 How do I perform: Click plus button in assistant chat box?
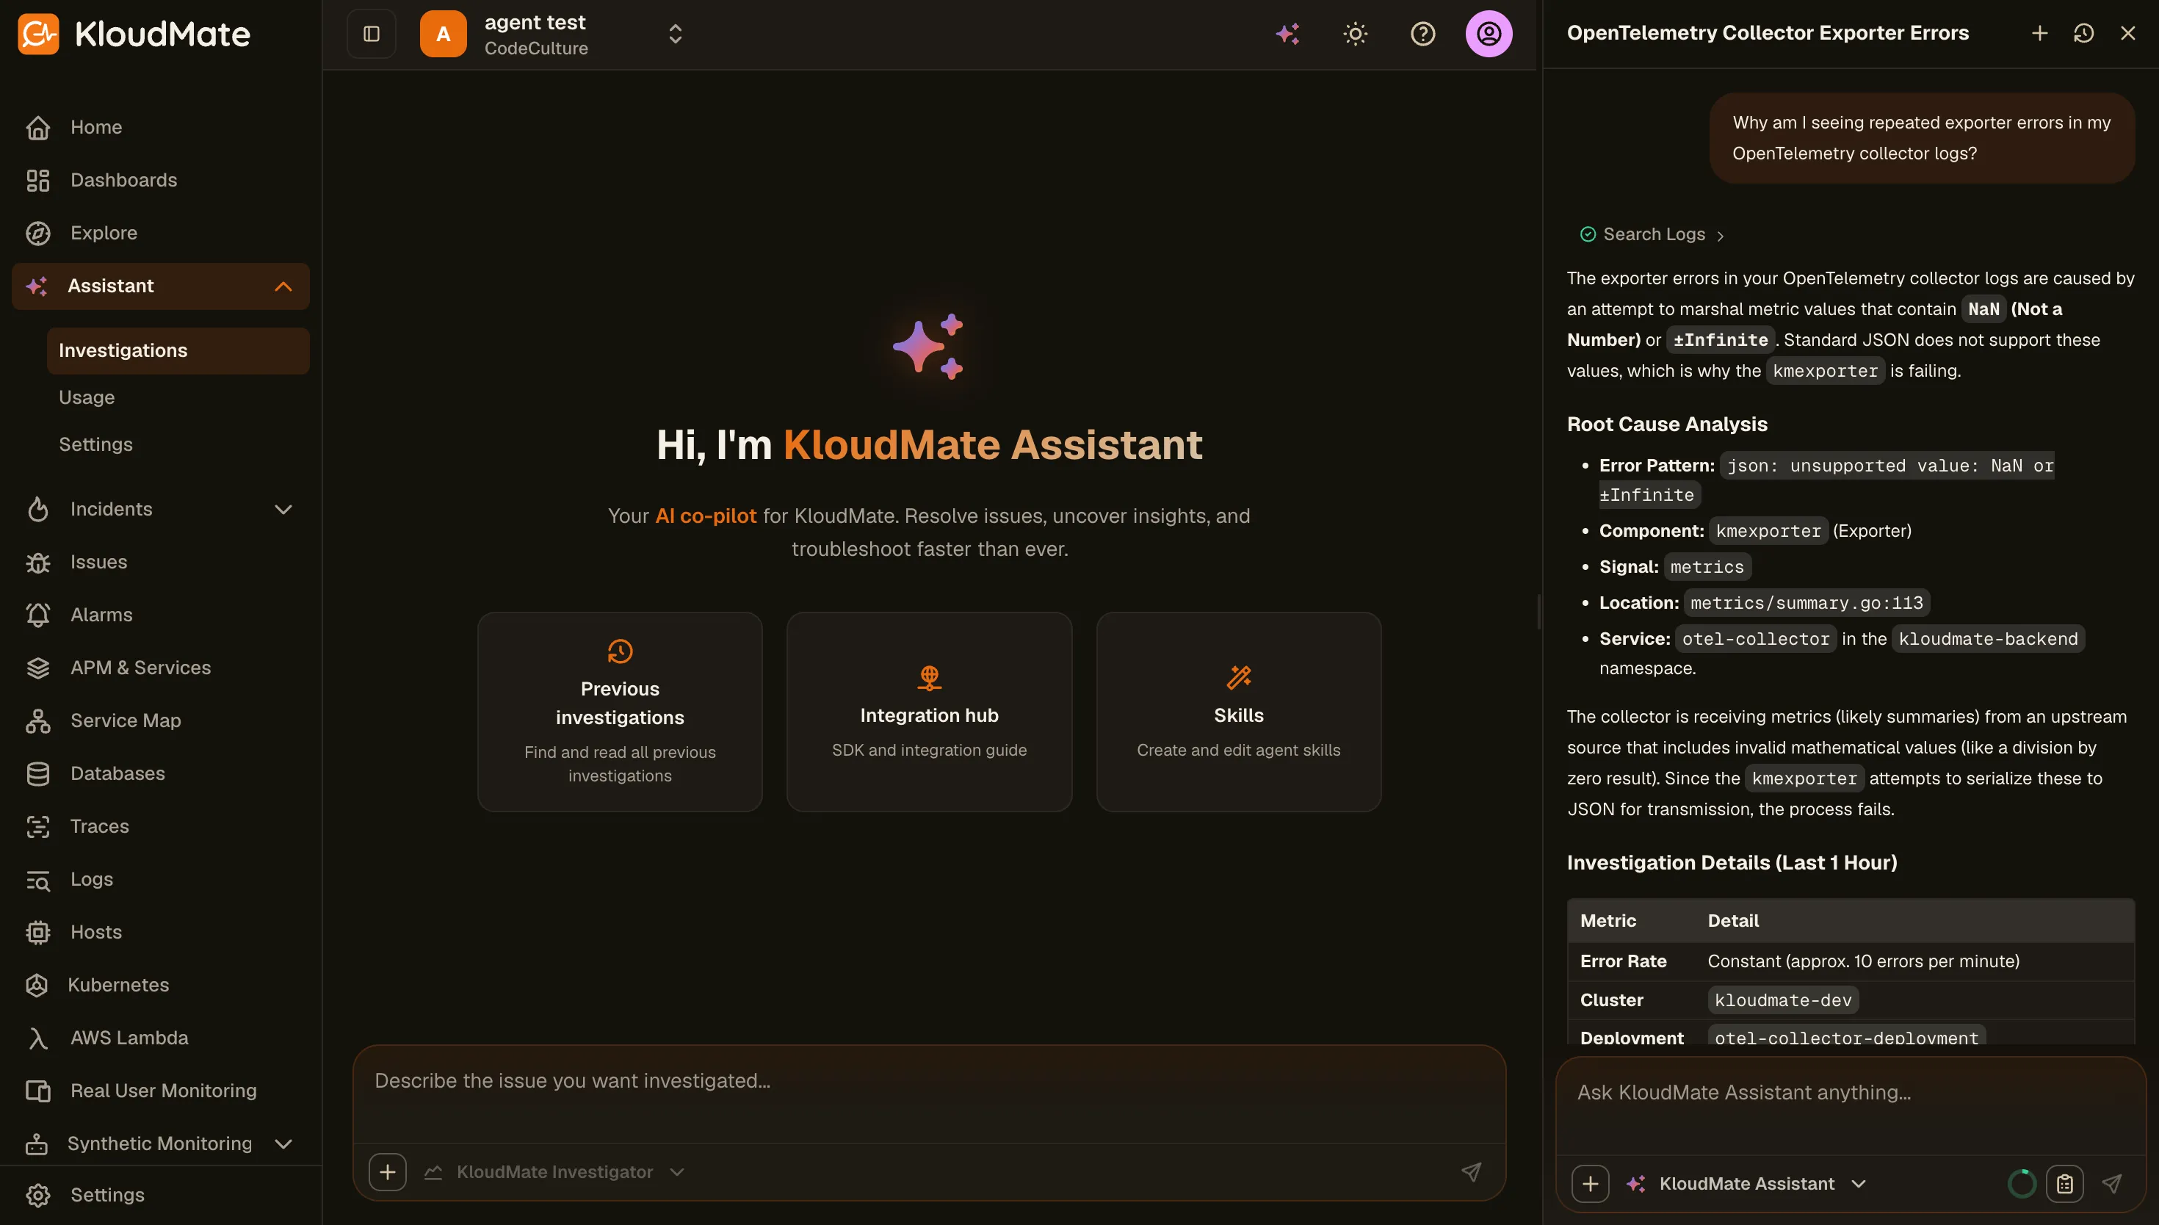[x=1590, y=1184]
